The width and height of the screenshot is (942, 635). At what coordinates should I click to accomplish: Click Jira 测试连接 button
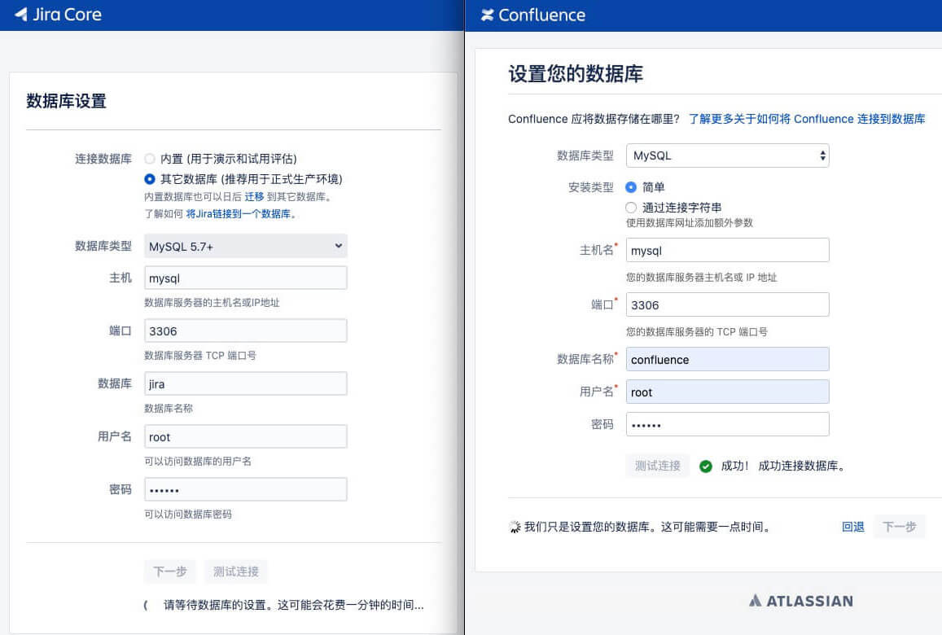[x=235, y=571]
